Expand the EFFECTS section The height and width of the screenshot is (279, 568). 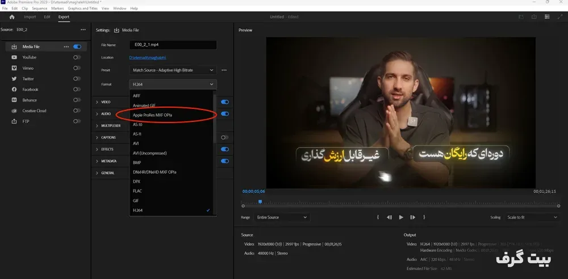coord(97,149)
